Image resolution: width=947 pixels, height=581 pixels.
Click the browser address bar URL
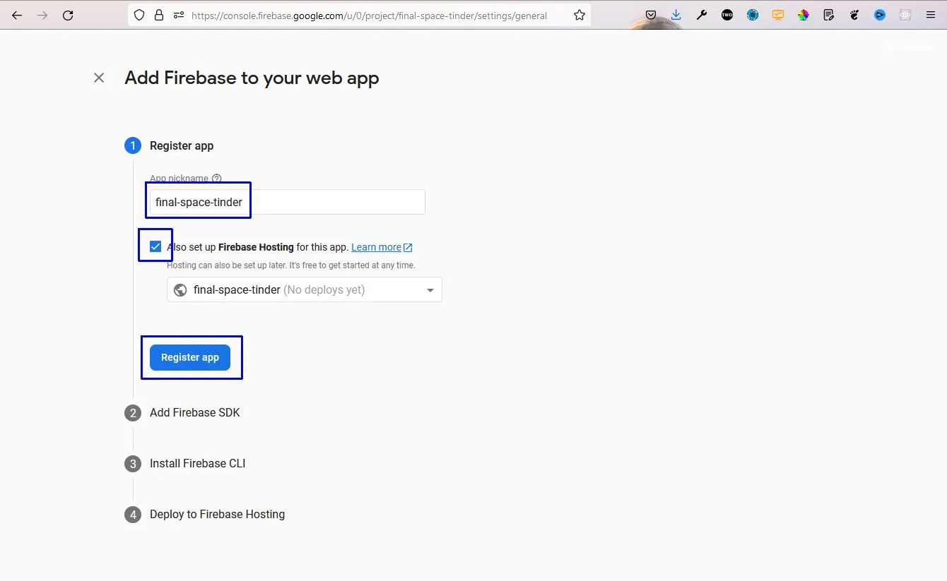tap(369, 15)
